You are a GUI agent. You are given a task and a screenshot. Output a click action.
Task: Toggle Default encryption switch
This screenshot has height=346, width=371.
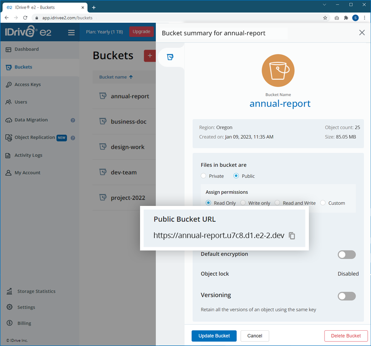pyautogui.click(x=346, y=255)
